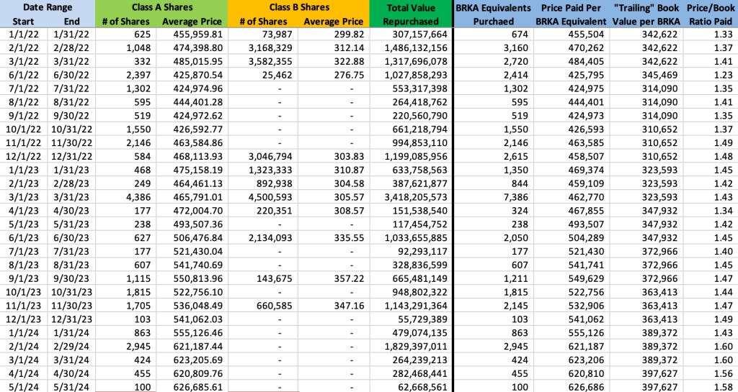
Task: Select start date cell 1/1/22
Action: 24,35
